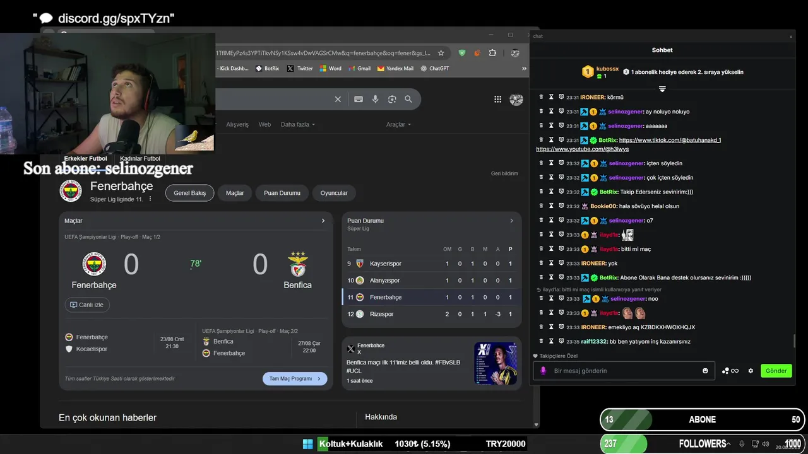Expand the Araçlar tools dropdown
The height and width of the screenshot is (454, 808).
click(x=398, y=124)
